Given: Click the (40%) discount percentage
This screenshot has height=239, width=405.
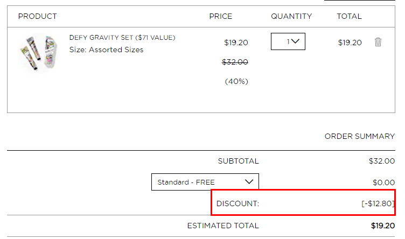Looking at the screenshot, I should point(236,82).
